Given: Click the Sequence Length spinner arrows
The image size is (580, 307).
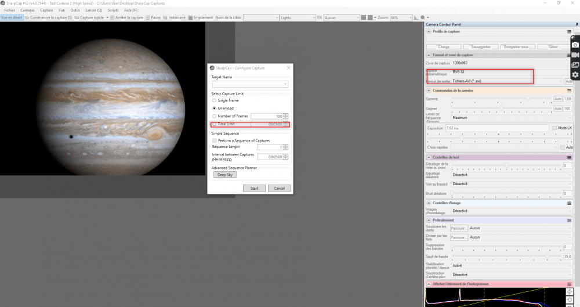Looking at the screenshot, I should (285, 147).
